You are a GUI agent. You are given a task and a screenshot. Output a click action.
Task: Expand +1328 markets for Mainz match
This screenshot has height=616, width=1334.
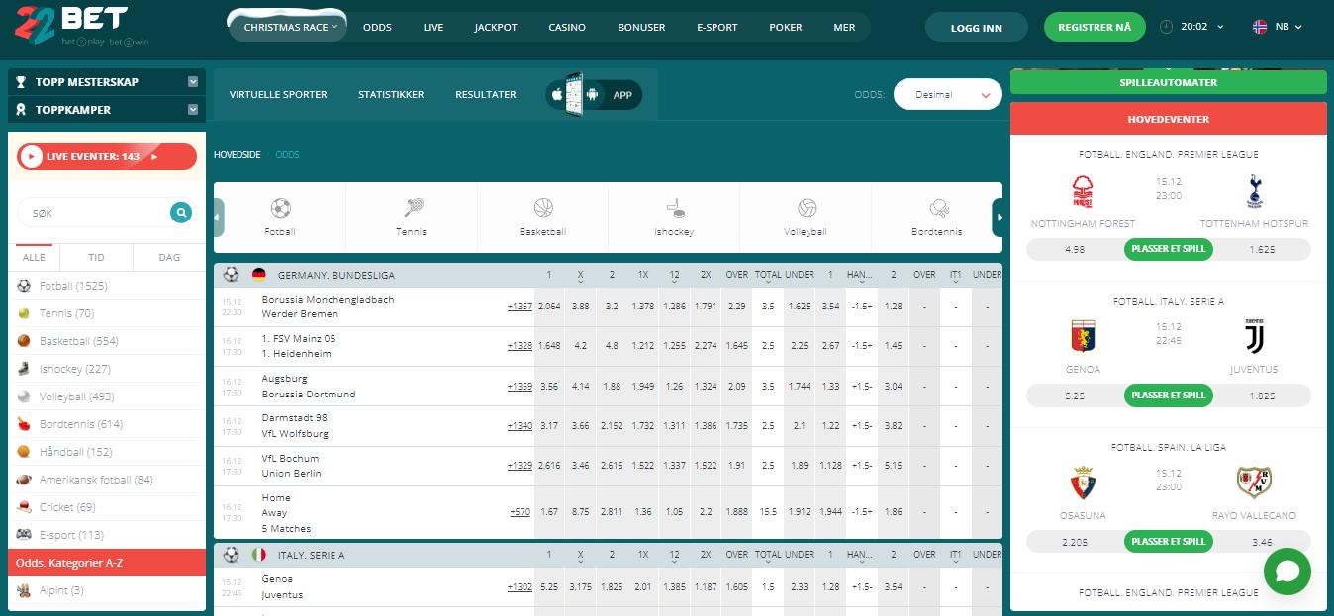pos(520,346)
